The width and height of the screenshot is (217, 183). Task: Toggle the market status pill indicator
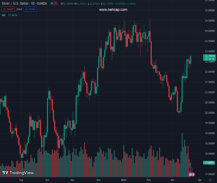(53, 4)
